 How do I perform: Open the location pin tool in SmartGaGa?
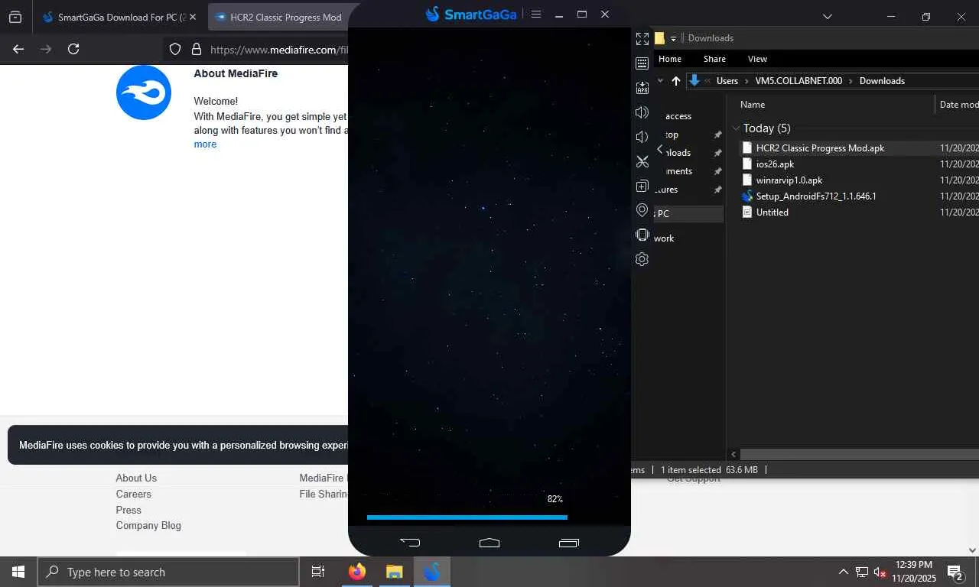click(x=642, y=210)
